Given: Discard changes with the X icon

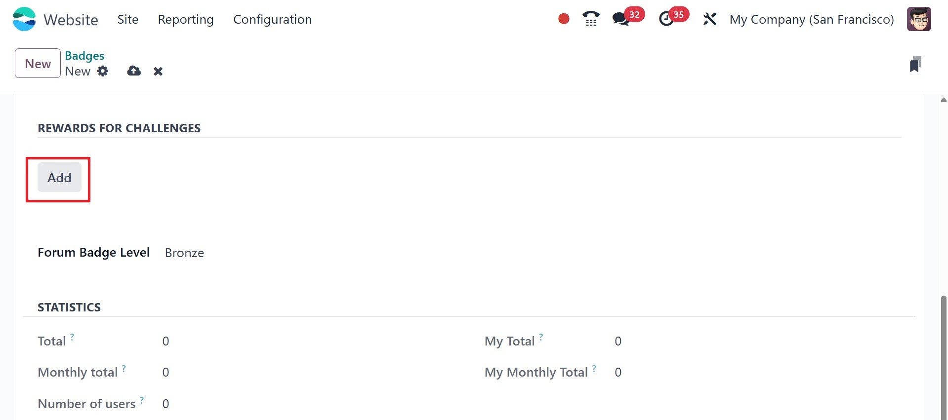Looking at the screenshot, I should pyautogui.click(x=158, y=72).
